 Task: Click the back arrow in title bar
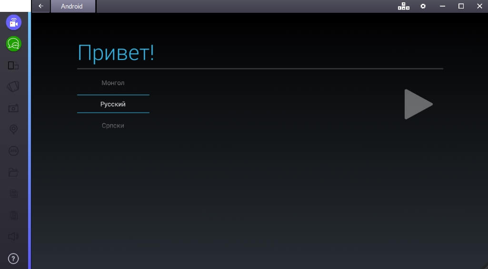coord(41,6)
